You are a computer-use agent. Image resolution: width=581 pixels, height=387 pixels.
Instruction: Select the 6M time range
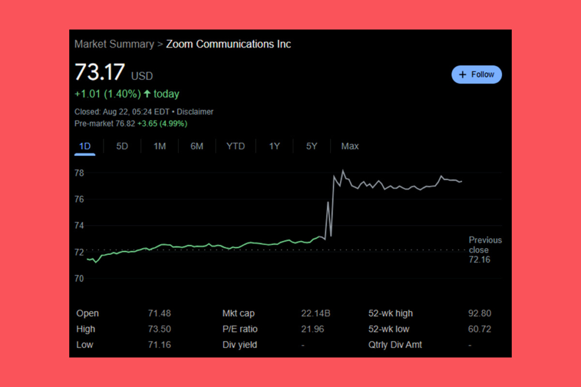tap(196, 146)
